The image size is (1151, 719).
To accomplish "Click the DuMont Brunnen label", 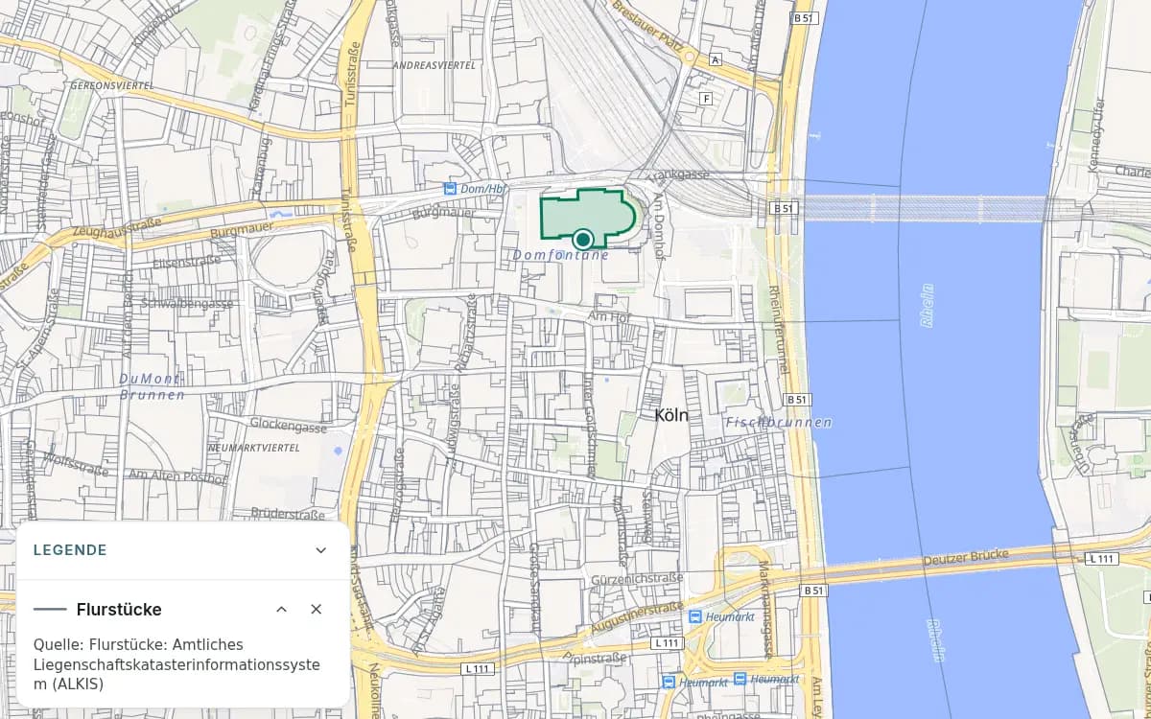I will pos(153,386).
